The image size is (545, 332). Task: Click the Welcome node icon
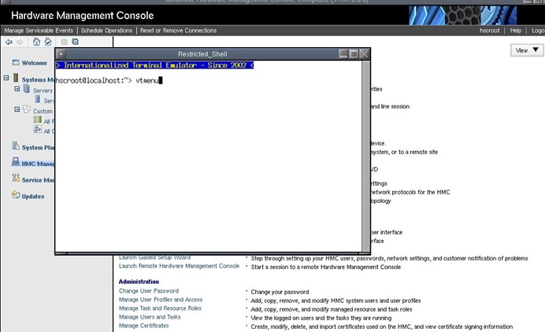point(16,62)
